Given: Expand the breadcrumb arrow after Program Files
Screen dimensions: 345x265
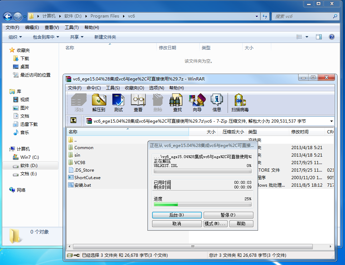Looking at the screenshot, I should point(123,16).
